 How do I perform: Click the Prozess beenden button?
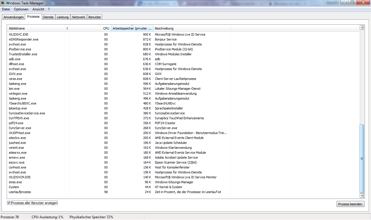tap(350, 204)
